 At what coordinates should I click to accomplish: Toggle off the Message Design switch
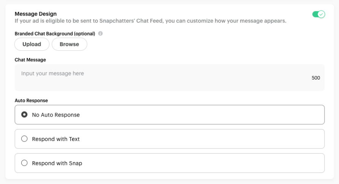coord(318,14)
